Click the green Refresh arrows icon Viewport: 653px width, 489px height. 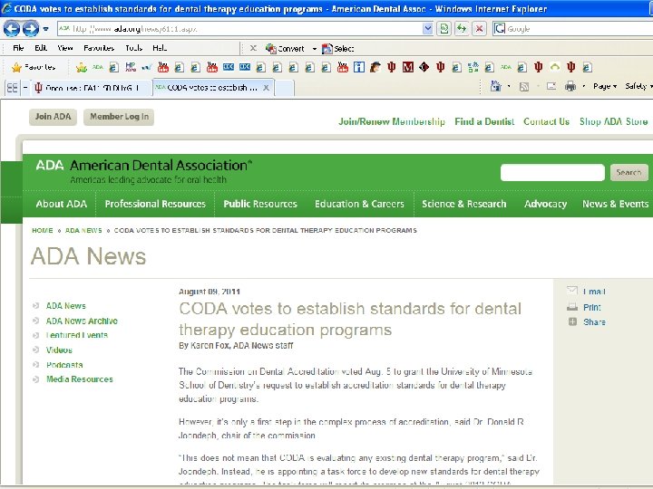pyautogui.click(x=462, y=29)
